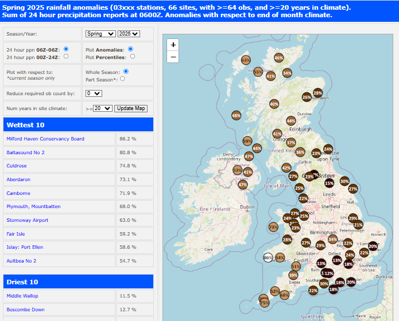Choose Plot Percentiles radio button
This screenshot has height=321, width=399.
pos(133,57)
